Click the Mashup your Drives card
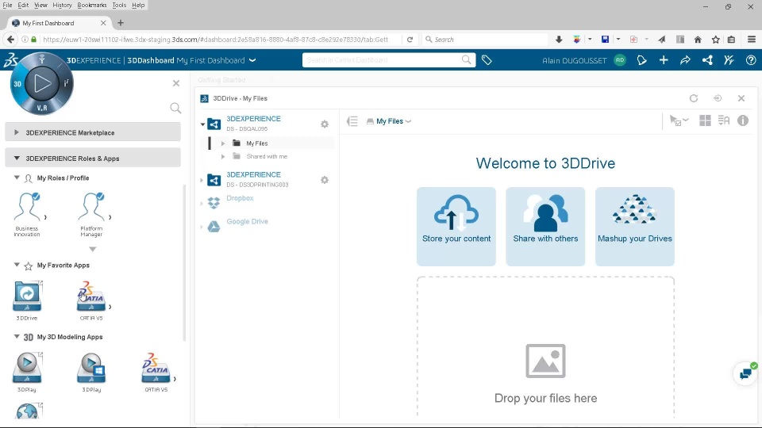The height and width of the screenshot is (428, 762). pos(635,226)
